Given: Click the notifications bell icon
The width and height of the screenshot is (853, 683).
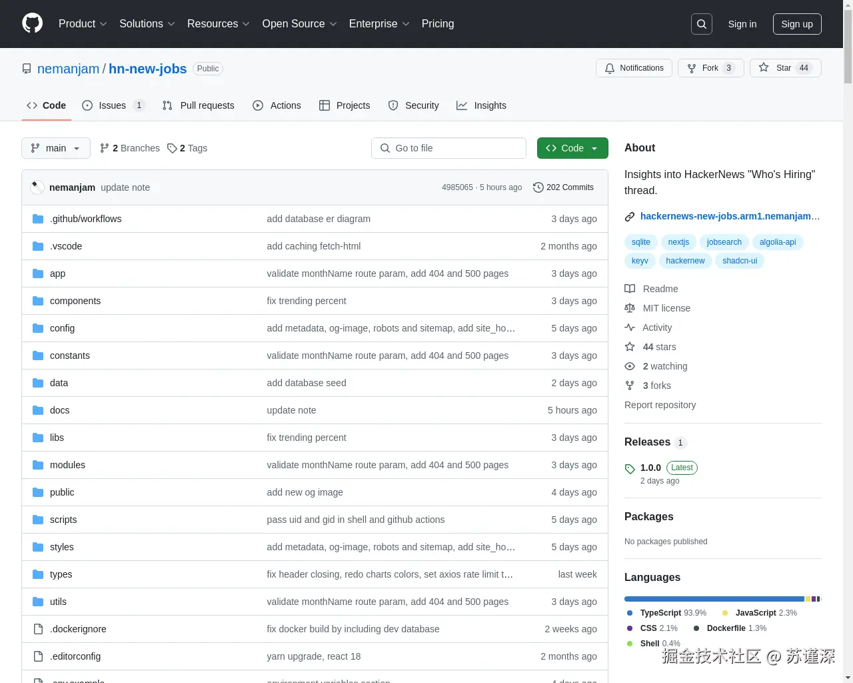Looking at the screenshot, I should (609, 67).
